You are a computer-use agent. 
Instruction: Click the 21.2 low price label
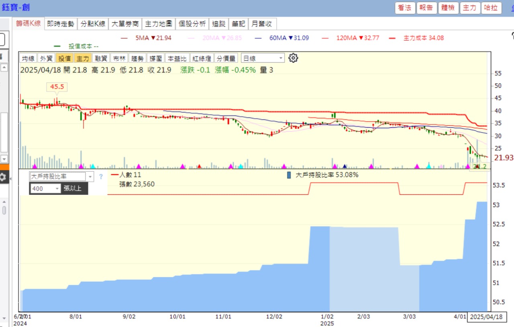click(479, 166)
